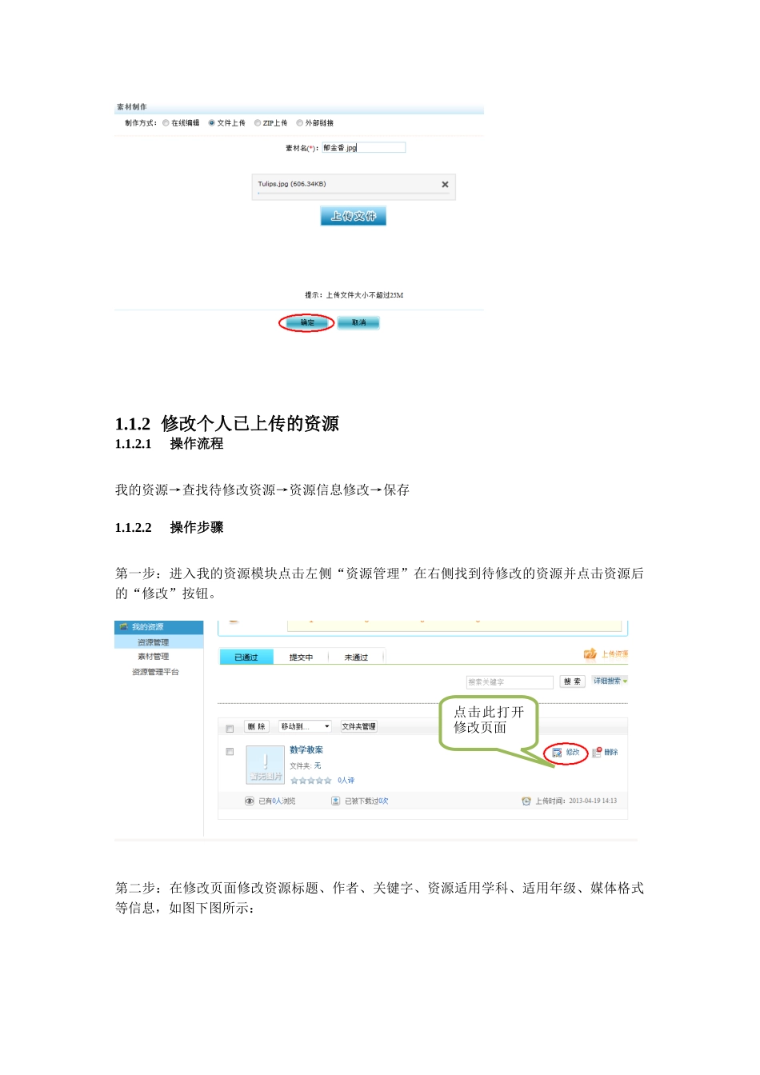Click the 删除 icon for 数学教案

pyautogui.click(x=597, y=753)
